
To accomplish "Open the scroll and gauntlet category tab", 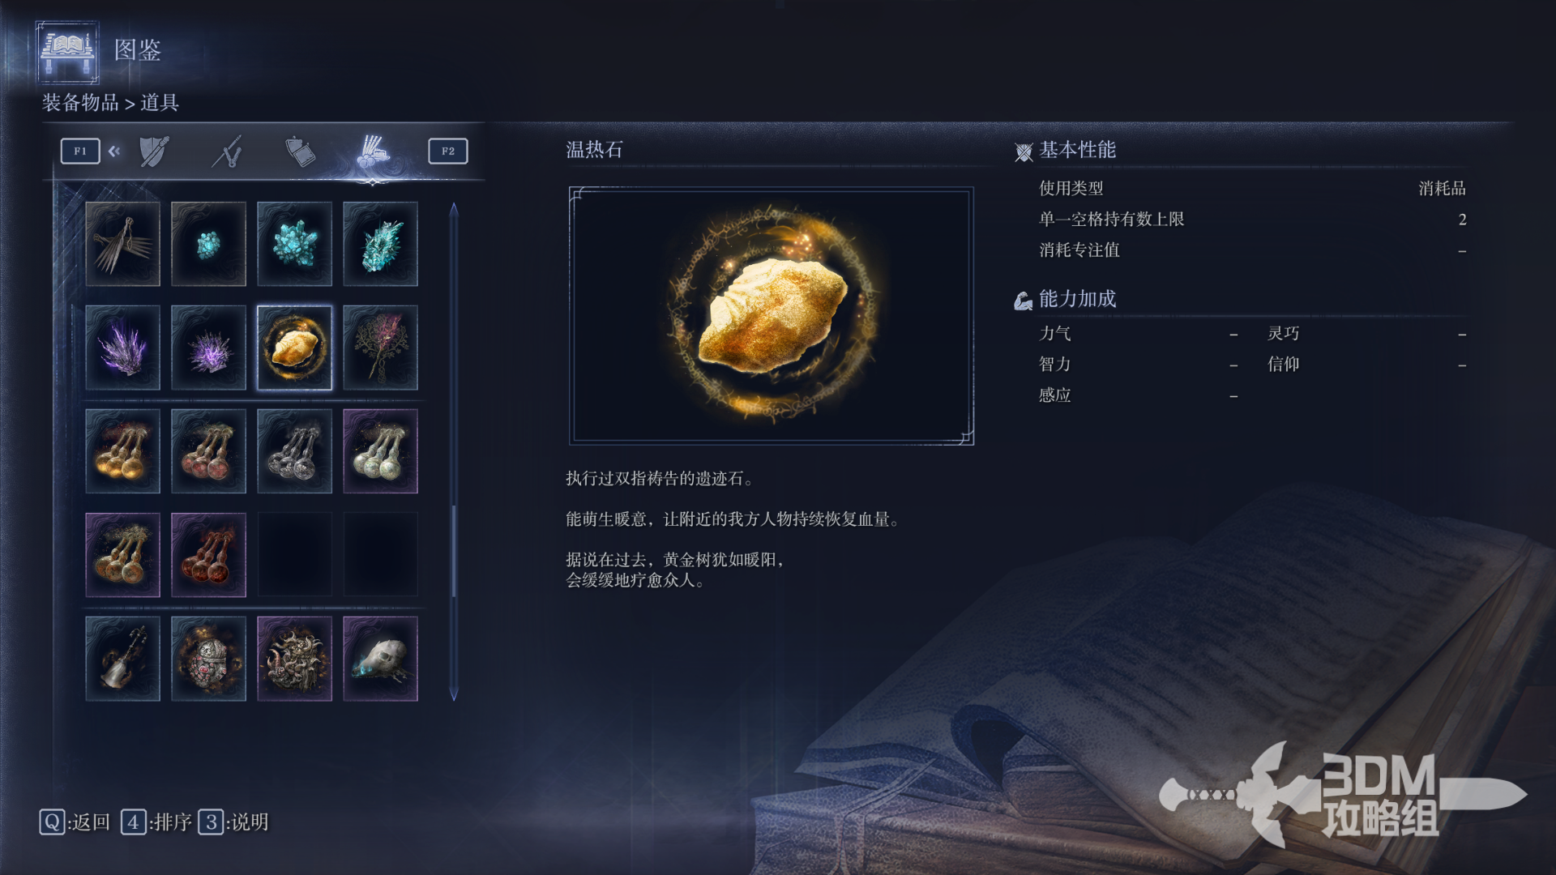I will 300,152.
